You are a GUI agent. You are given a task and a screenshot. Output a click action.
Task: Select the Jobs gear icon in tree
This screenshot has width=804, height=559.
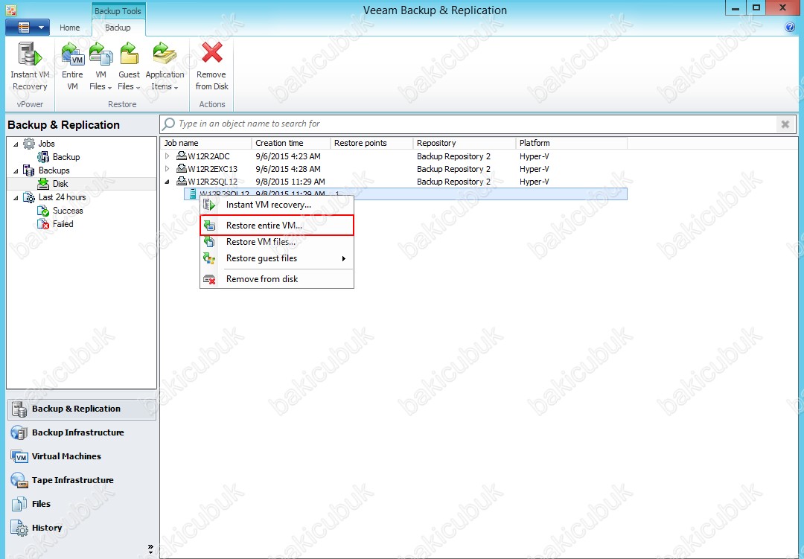[x=29, y=144]
